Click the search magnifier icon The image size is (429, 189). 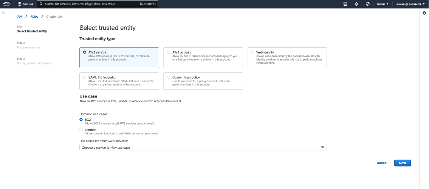41,4
